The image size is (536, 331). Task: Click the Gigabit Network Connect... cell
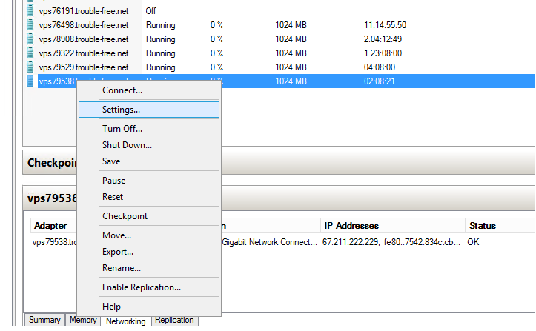pyautogui.click(x=269, y=242)
